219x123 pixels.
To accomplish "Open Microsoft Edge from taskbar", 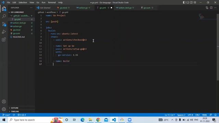I will coord(82,120).
